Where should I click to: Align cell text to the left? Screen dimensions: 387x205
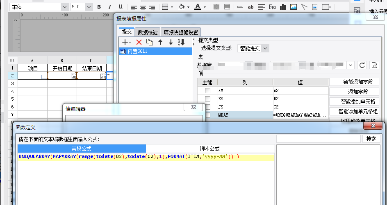pos(134,7)
